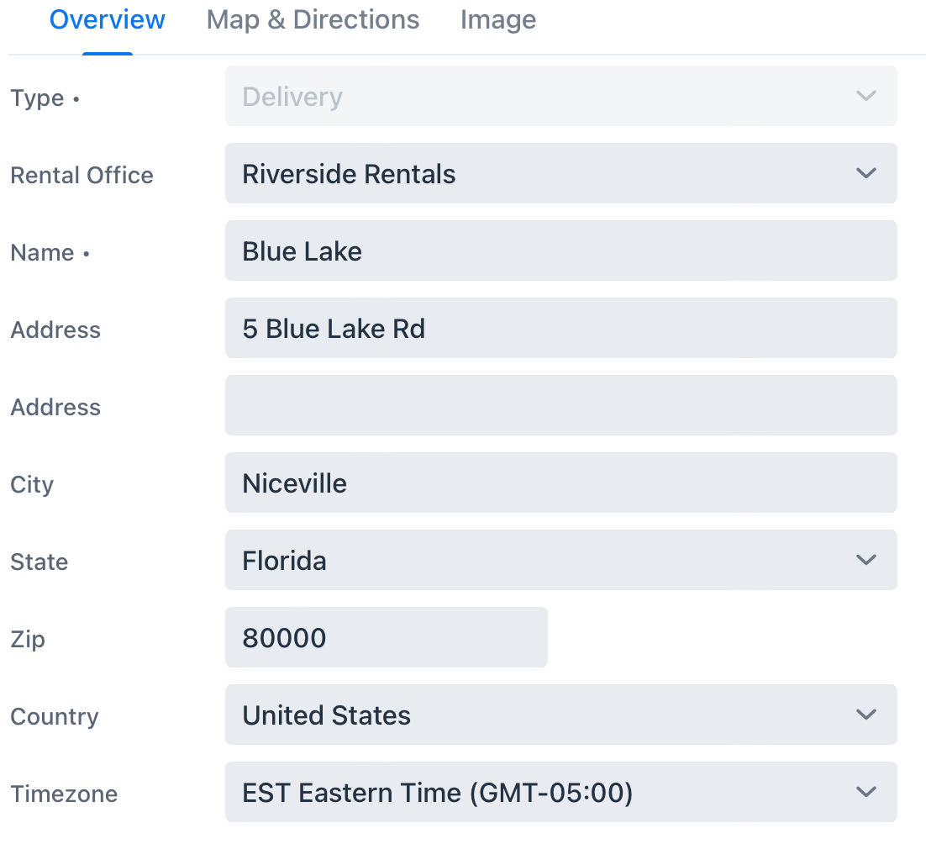Switch to the Overview tab
The width and height of the screenshot is (926, 844).
[x=107, y=20]
